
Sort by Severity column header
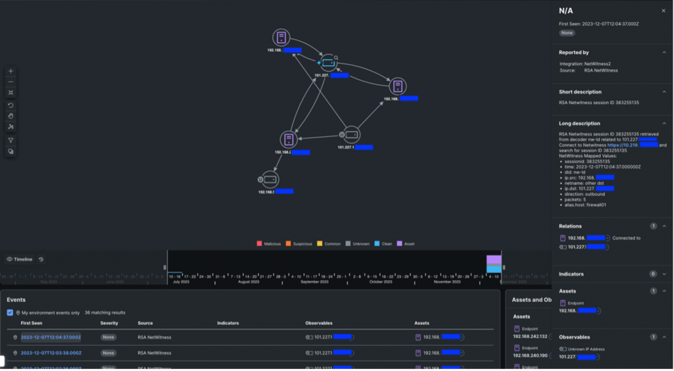pos(109,323)
